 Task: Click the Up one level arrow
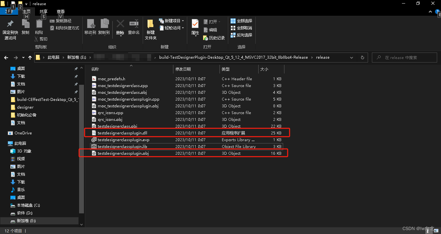pyautogui.click(x=30, y=58)
